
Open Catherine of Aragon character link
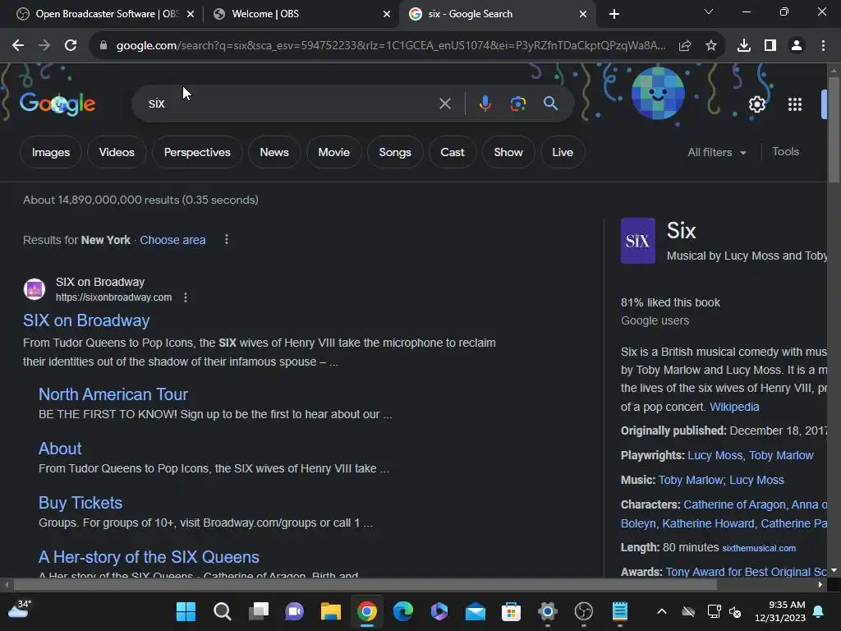coord(734,504)
